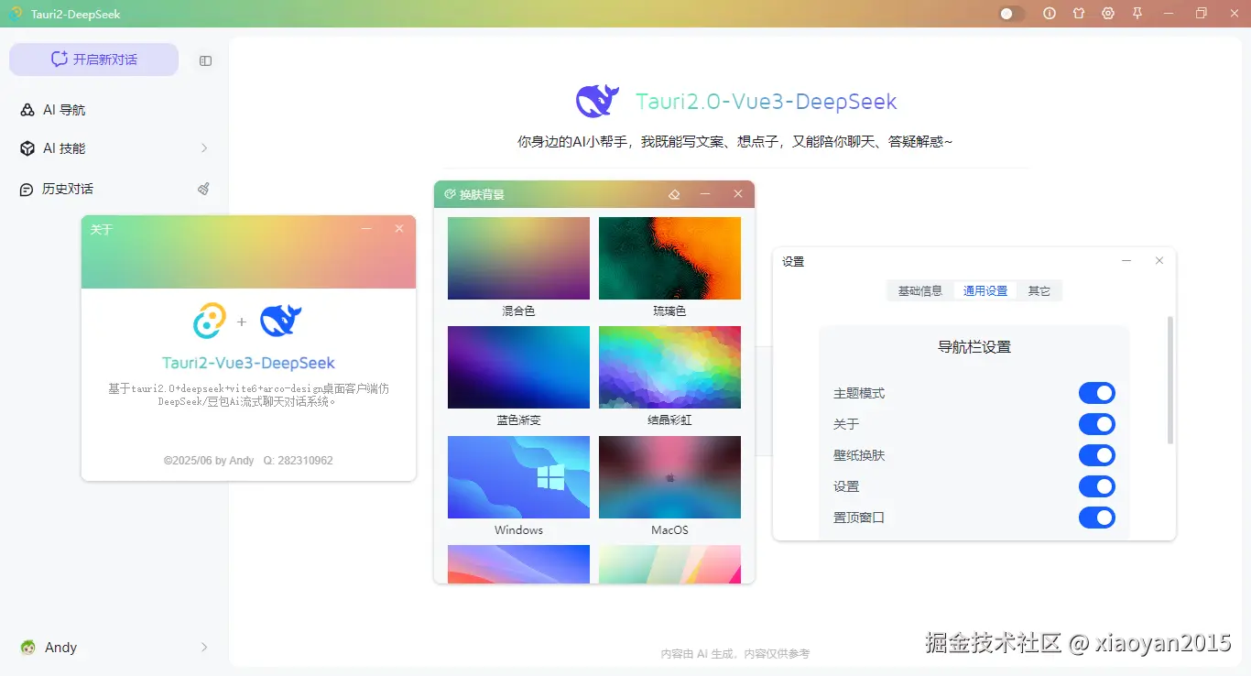Collapse the sidebar with the panel toggle icon
The image size is (1251, 676).
click(x=205, y=60)
